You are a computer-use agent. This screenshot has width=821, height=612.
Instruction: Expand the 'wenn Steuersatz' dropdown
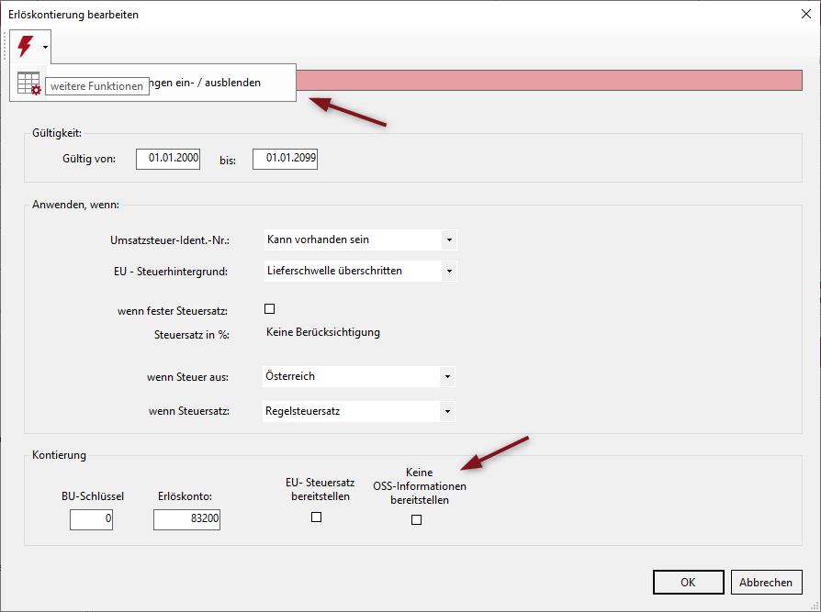[x=447, y=411]
